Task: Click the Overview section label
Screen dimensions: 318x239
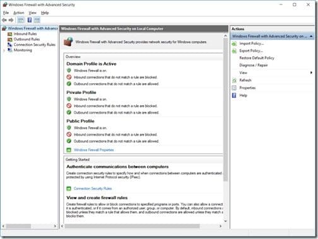Action: click(x=73, y=57)
